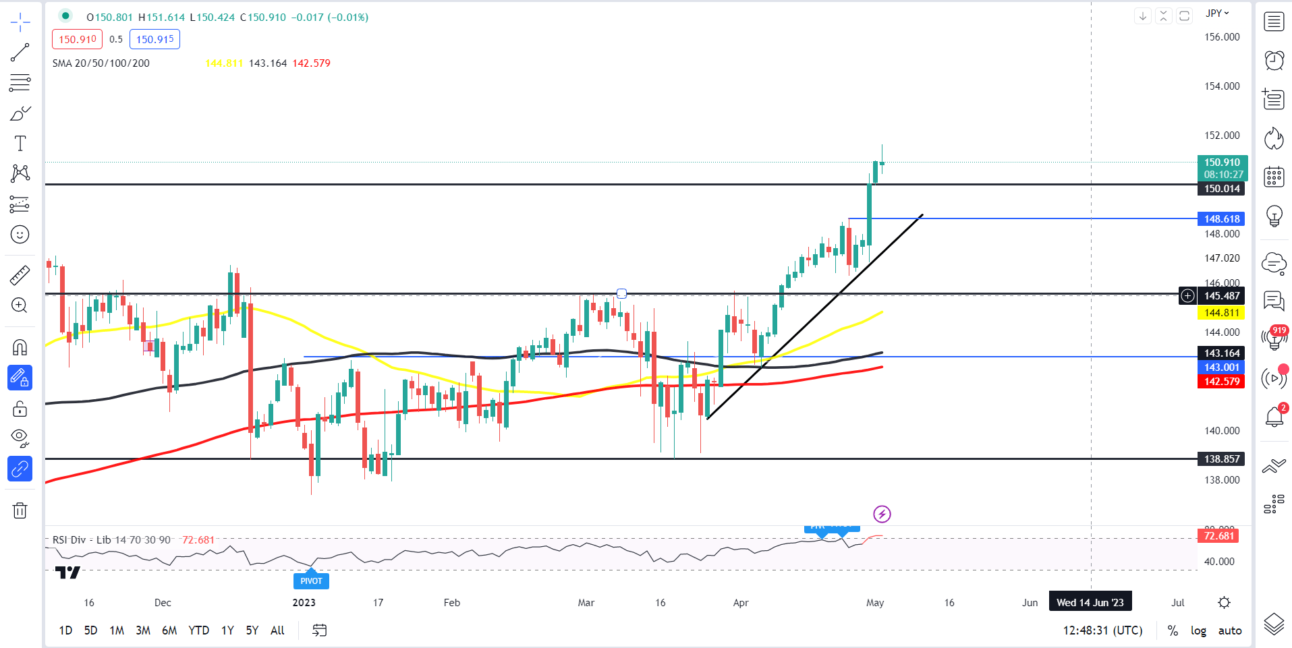Select the text annotation tool
The width and height of the screenshot is (1292, 648).
[x=20, y=144]
